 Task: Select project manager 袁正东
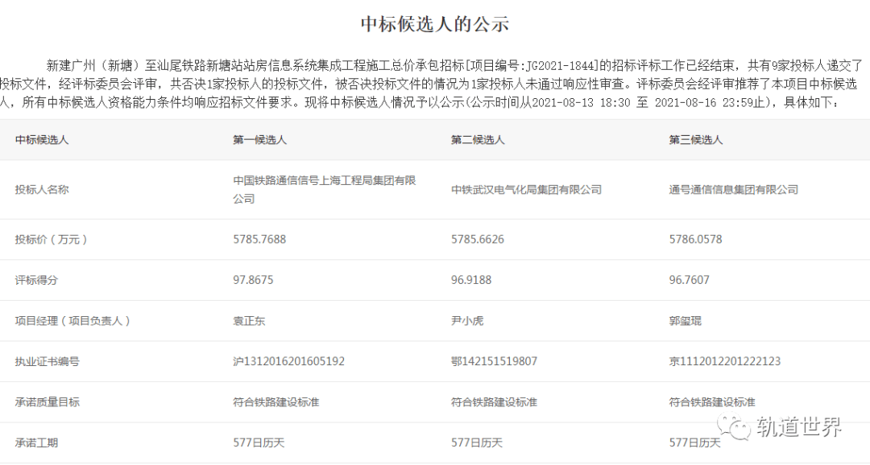coord(249,321)
